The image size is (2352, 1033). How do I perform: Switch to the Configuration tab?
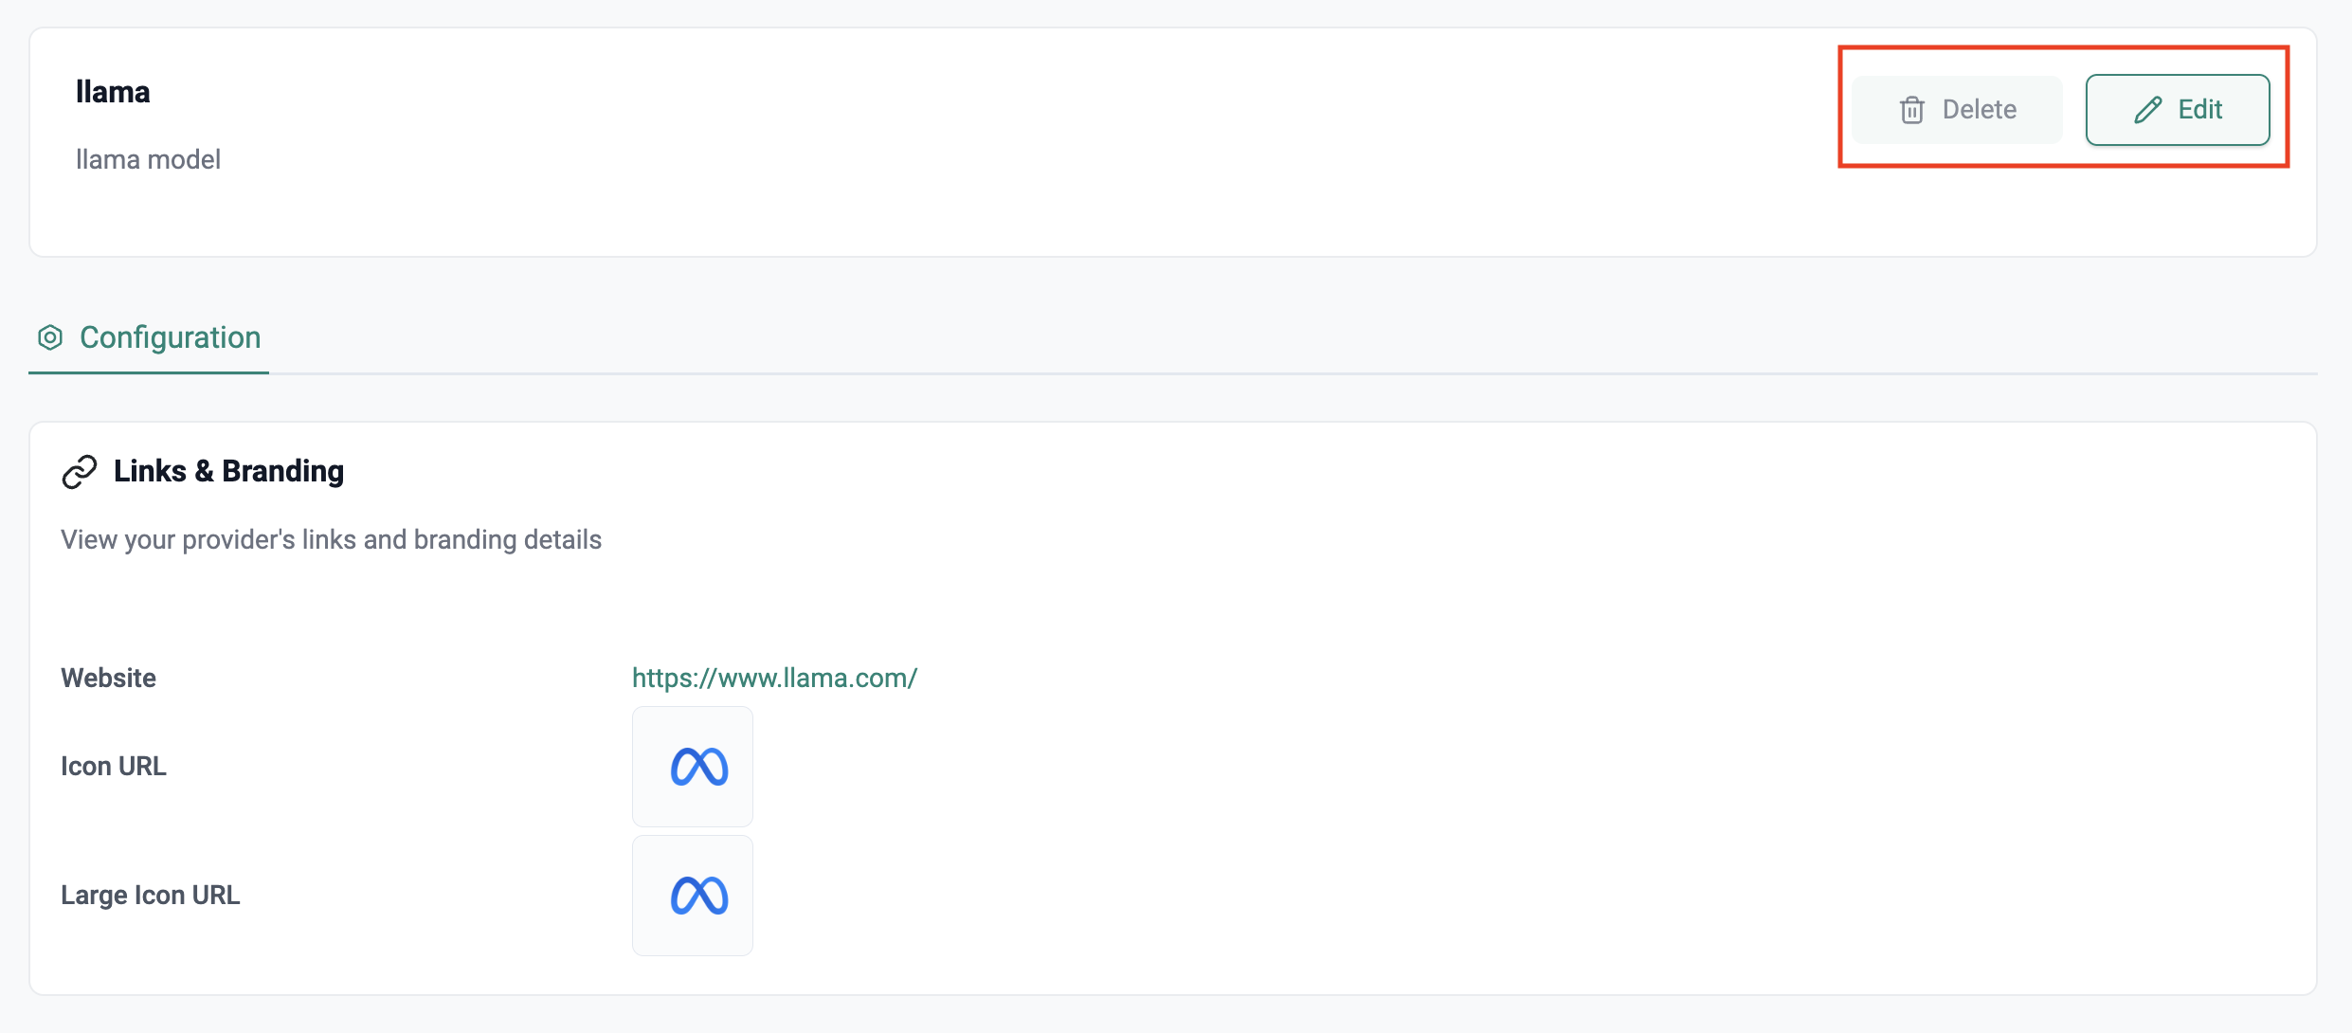pyautogui.click(x=170, y=337)
